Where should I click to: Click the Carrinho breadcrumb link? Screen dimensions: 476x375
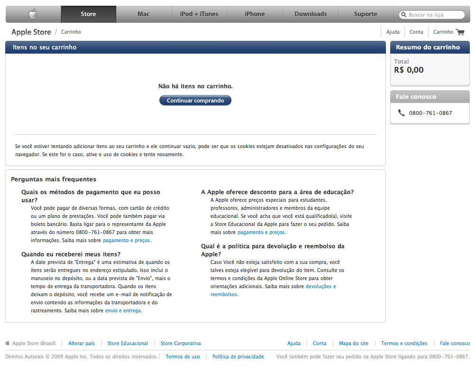71,32
